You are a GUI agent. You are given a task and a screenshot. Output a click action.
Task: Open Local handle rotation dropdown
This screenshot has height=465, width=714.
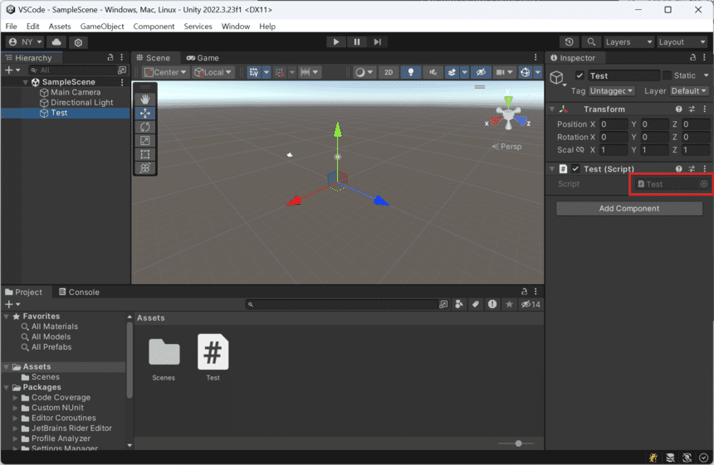click(x=213, y=72)
